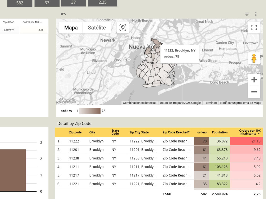Click the orders color gradient legend

click(x=90, y=111)
